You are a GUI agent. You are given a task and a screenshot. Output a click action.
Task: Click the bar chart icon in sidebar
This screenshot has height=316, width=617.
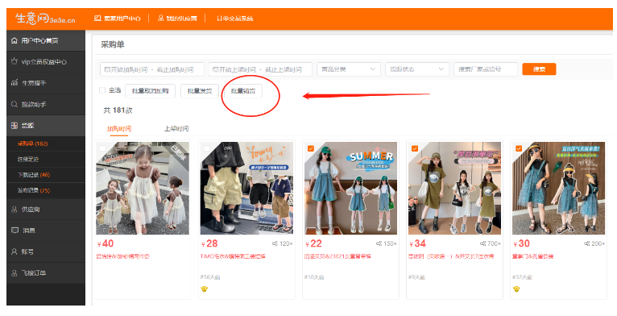pos(14,83)
